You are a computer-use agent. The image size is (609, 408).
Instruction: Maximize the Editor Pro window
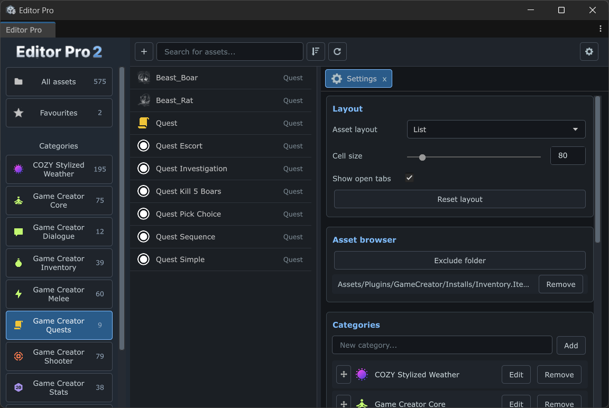[x=561, y=10]
